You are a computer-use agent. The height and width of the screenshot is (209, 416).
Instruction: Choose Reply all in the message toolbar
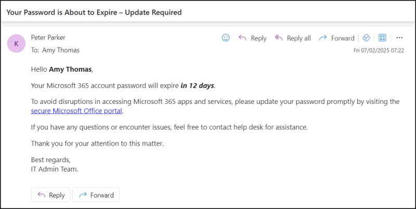[x=293, y=38]
